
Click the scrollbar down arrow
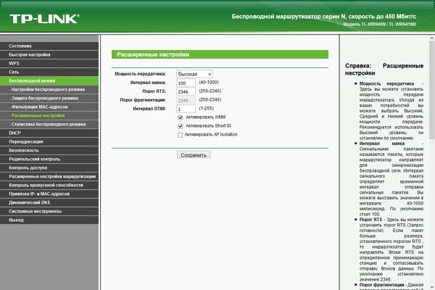pos(432,287)
